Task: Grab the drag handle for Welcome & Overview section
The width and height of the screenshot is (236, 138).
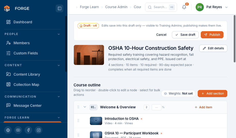Action: (78, 107)
